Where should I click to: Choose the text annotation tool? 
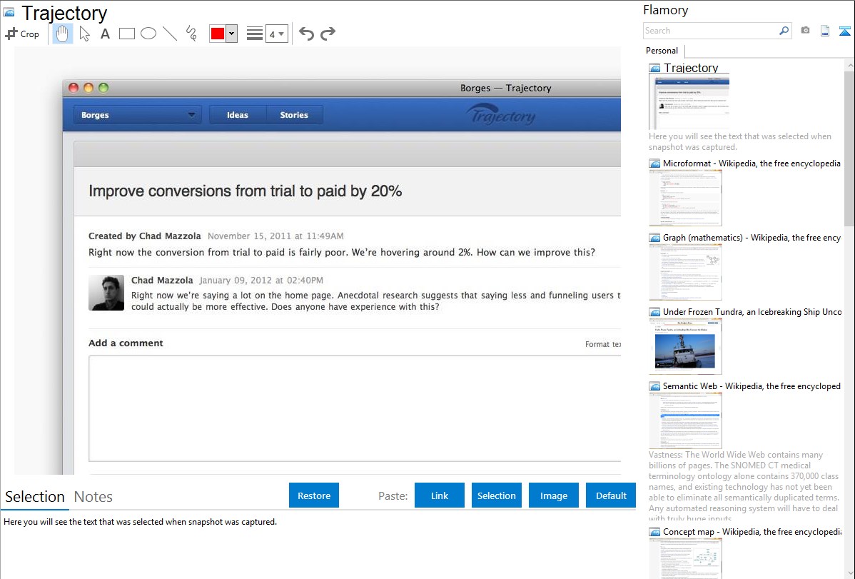105,34
